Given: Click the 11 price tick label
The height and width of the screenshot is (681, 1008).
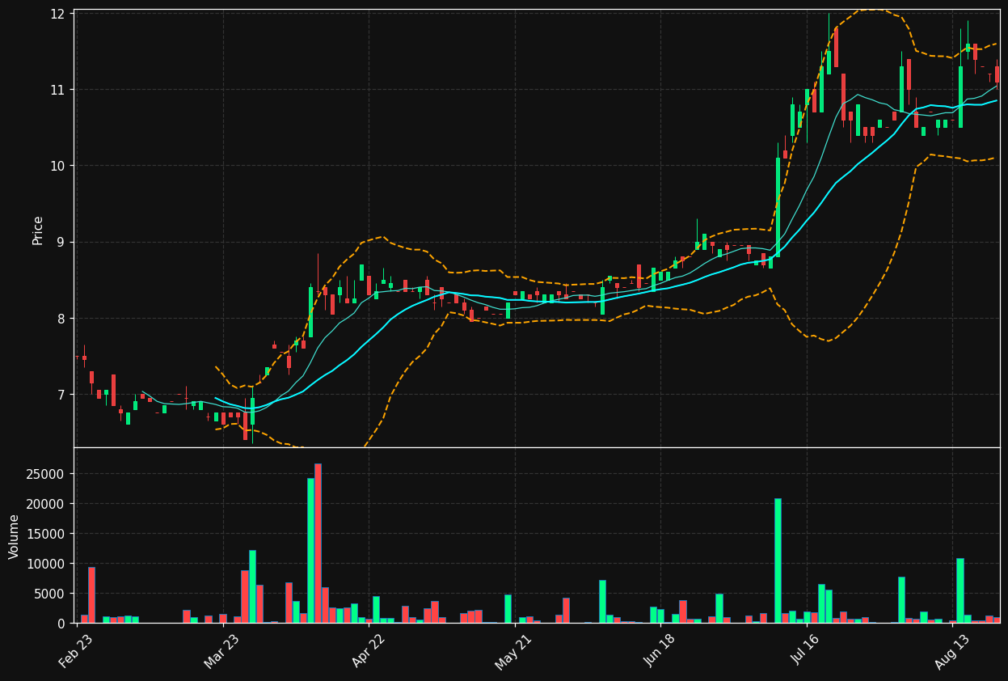Looking at the screenshot, I should pyautogui.click(x=57, y=90).
